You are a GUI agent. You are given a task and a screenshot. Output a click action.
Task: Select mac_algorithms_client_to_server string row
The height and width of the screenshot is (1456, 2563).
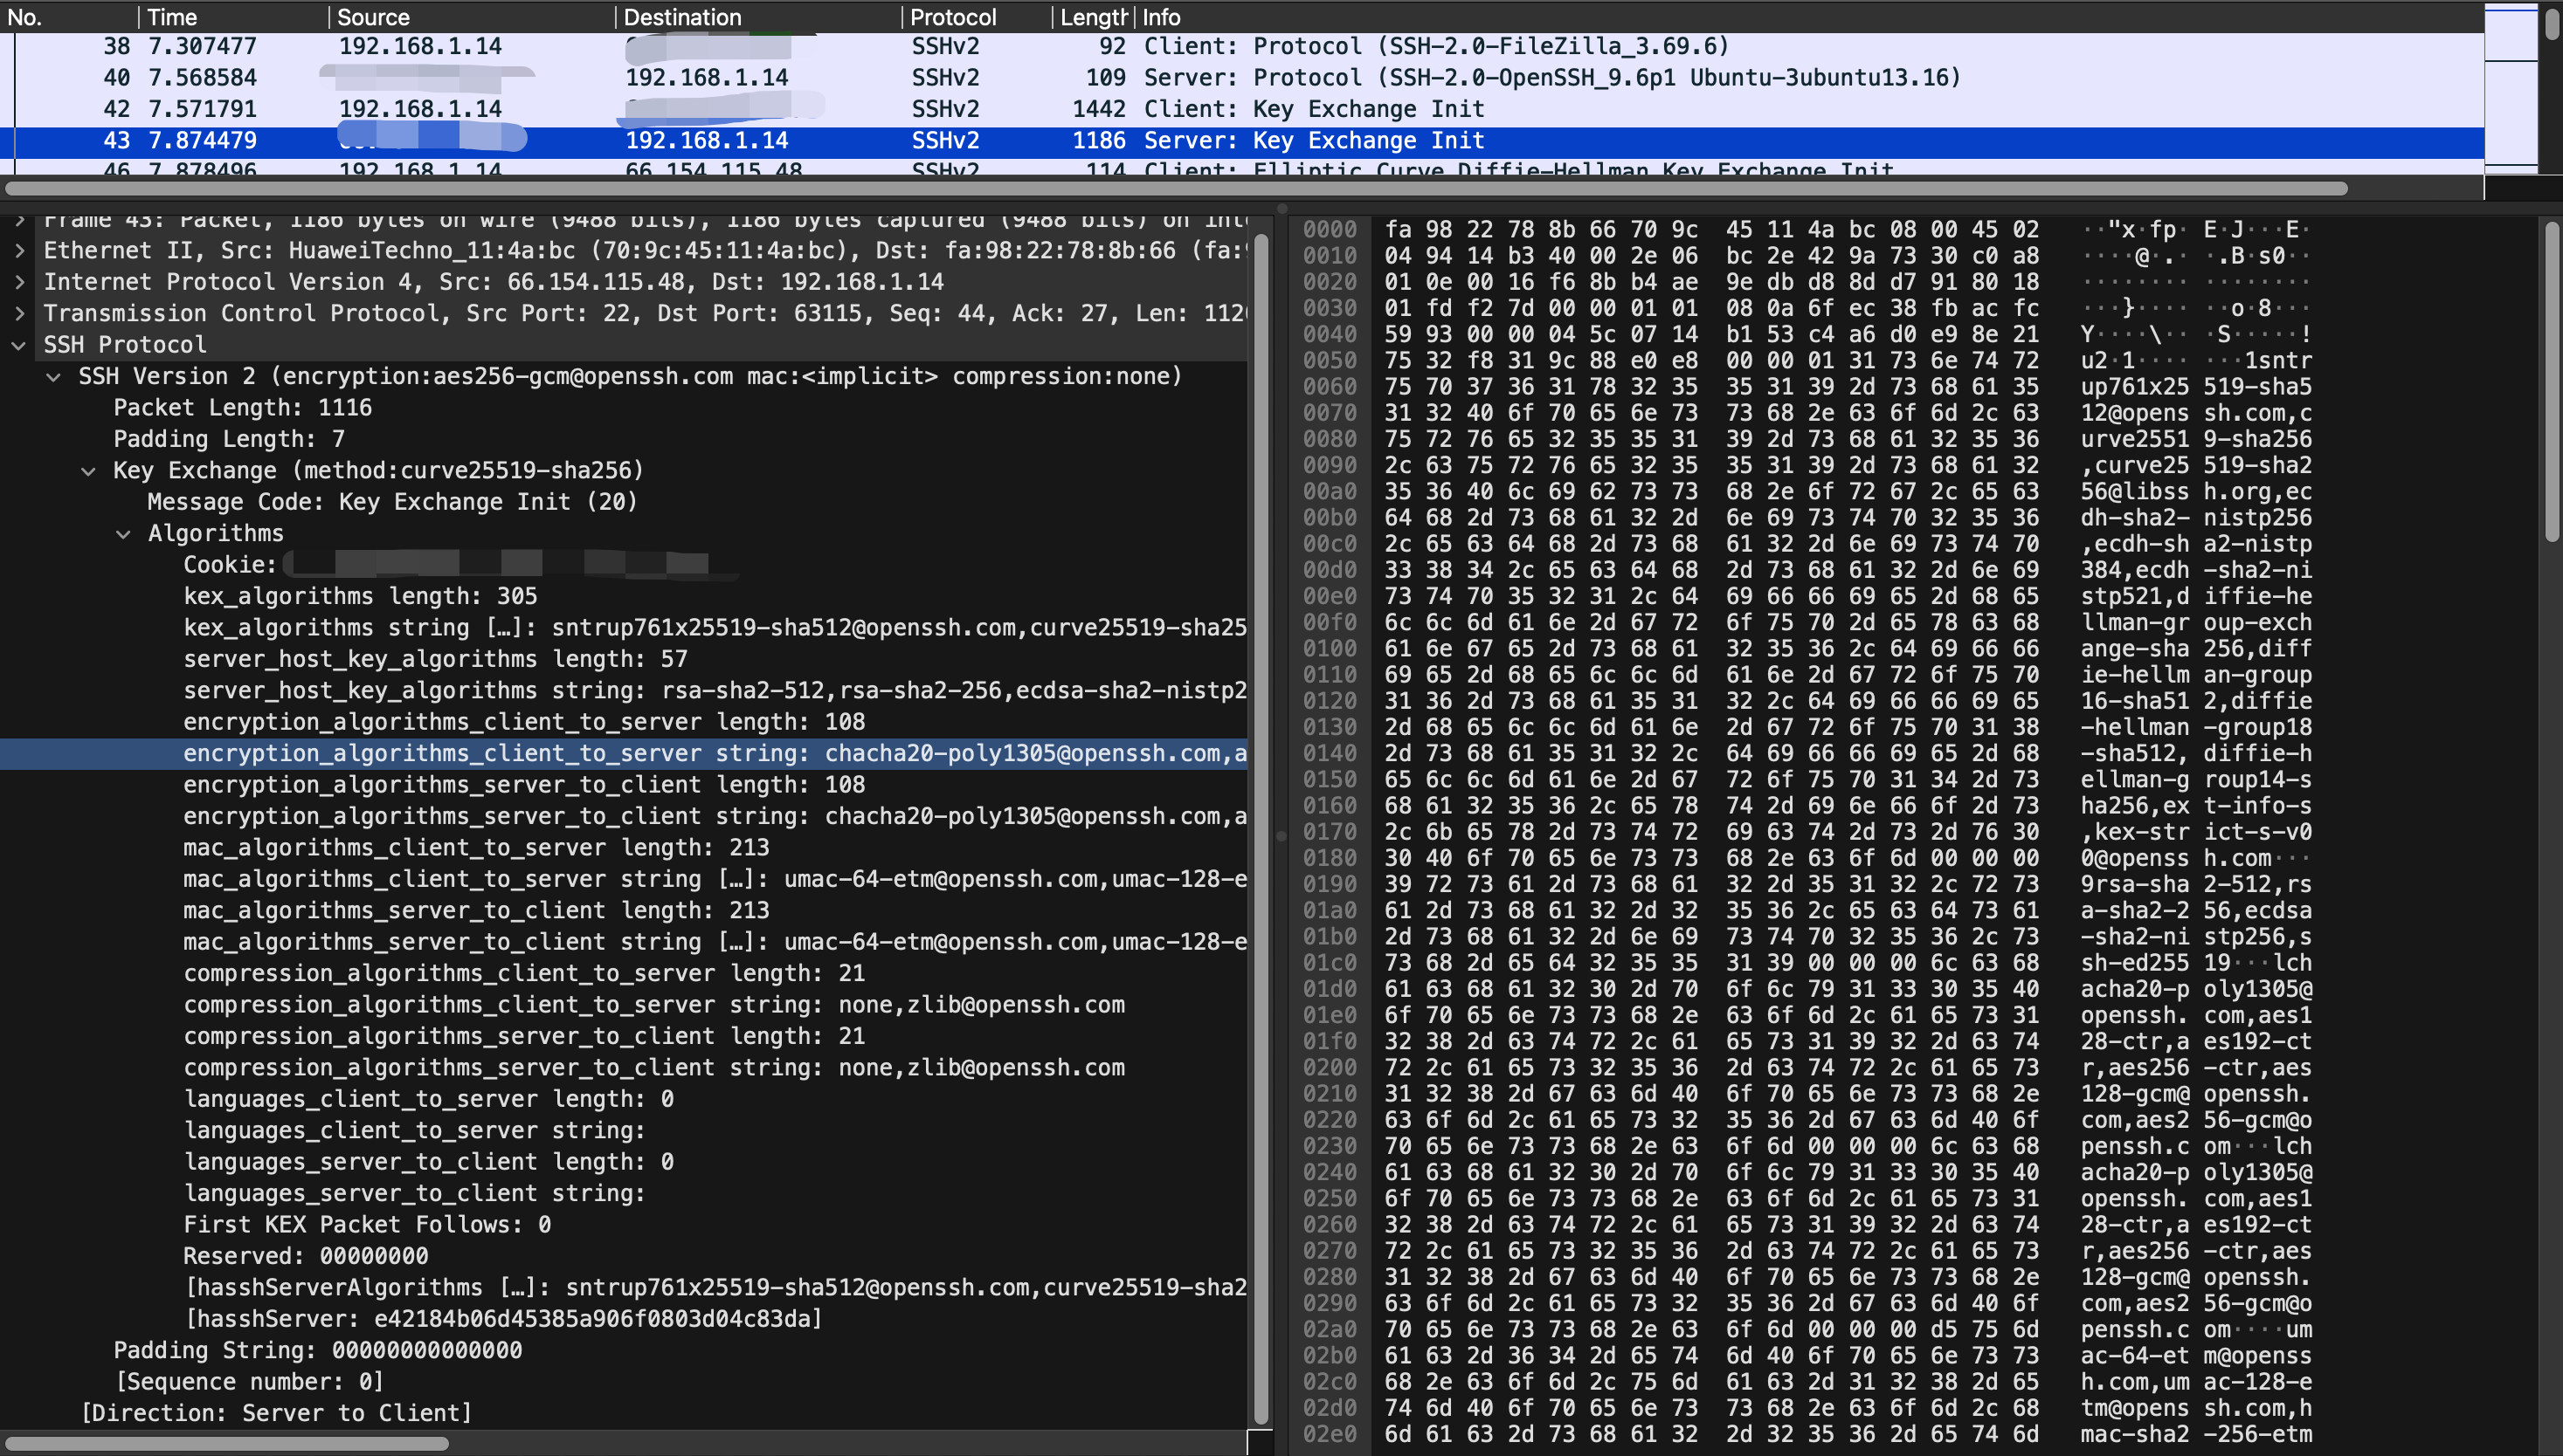pos(624,880)
